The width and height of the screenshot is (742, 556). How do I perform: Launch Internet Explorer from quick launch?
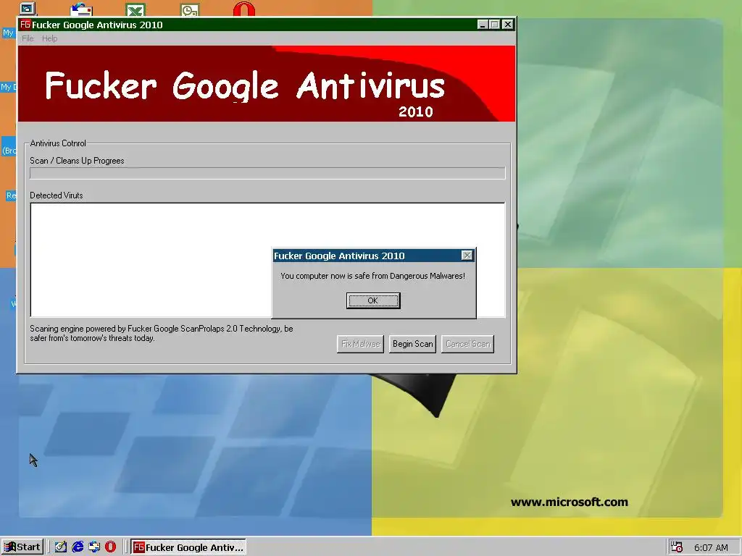click(x=78, y=547)
